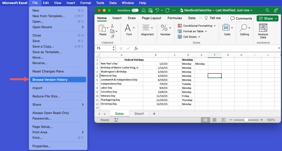The width and height of the screenshot is (282, 151).
Task: Click the Undo arrow icon
Action: [x=157, y=10]
